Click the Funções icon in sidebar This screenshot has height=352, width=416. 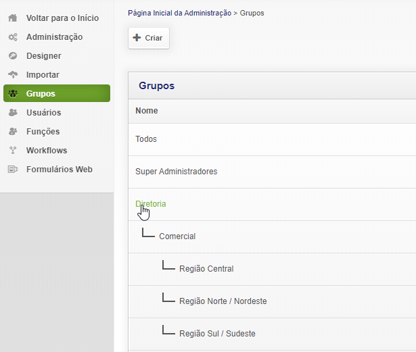[x=12, y=132]
